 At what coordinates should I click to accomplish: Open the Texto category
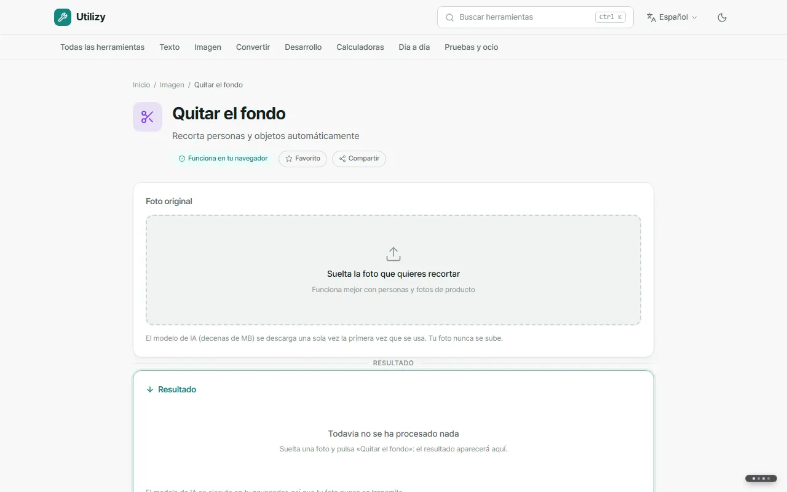click(170, 47)
